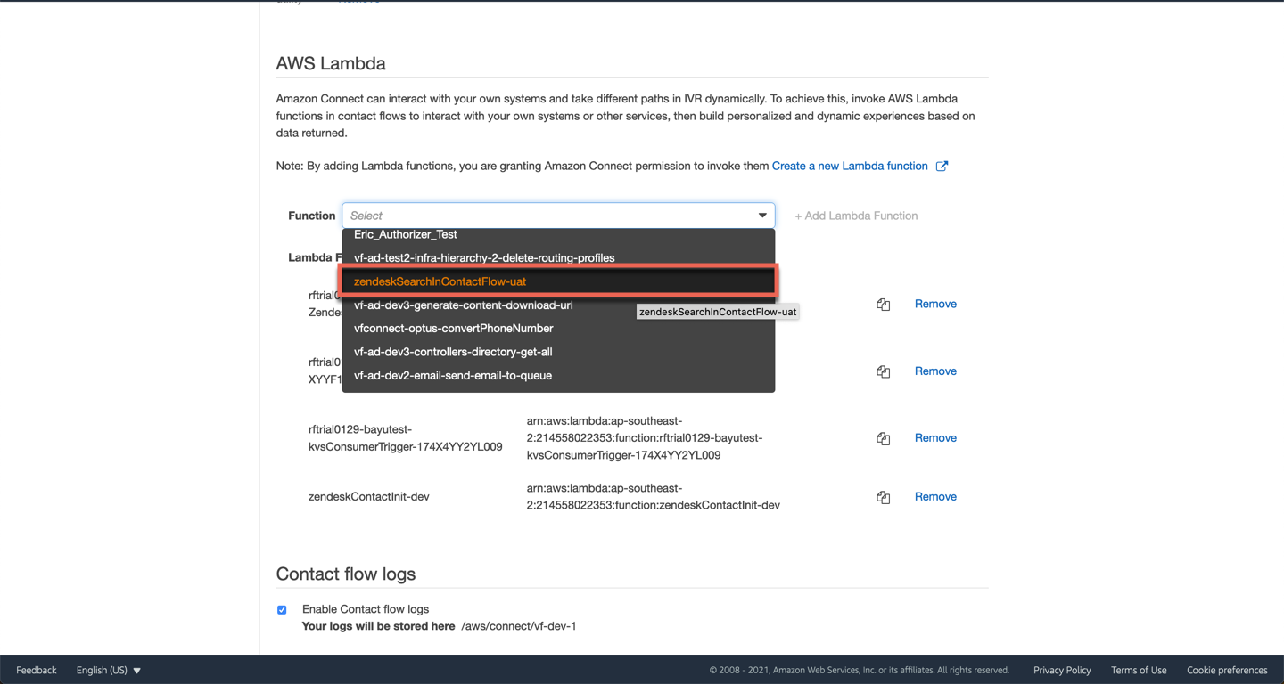Pick vf-ad-dev2-email-send-email-to-queue option
The image size is (1284, 684).
click(453, 376)
